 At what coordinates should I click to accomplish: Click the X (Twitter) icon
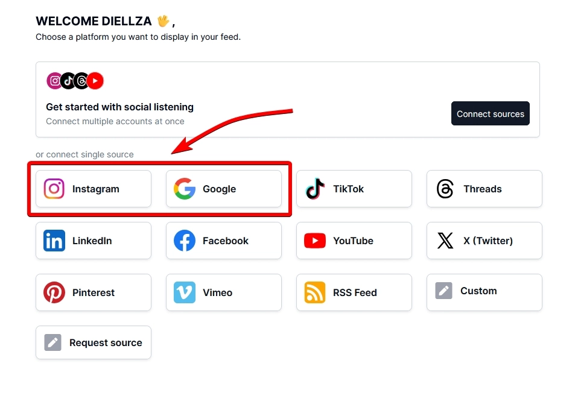[444, 241]
